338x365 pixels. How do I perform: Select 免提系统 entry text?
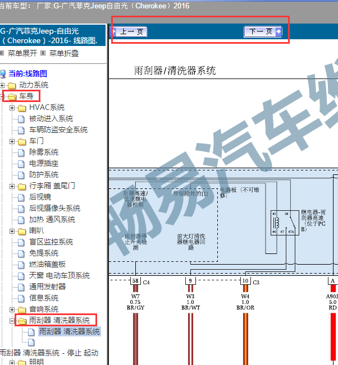[44, 253]
